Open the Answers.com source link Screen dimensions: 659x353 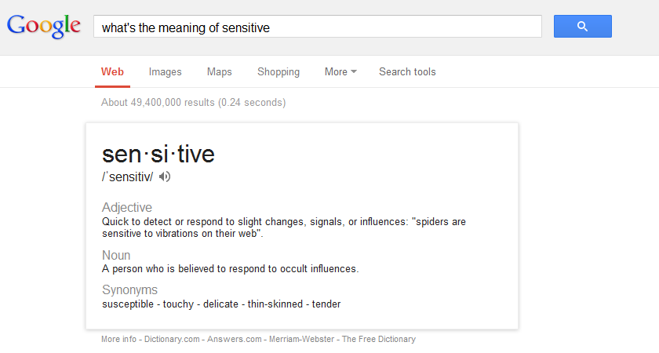pos(234,340)
